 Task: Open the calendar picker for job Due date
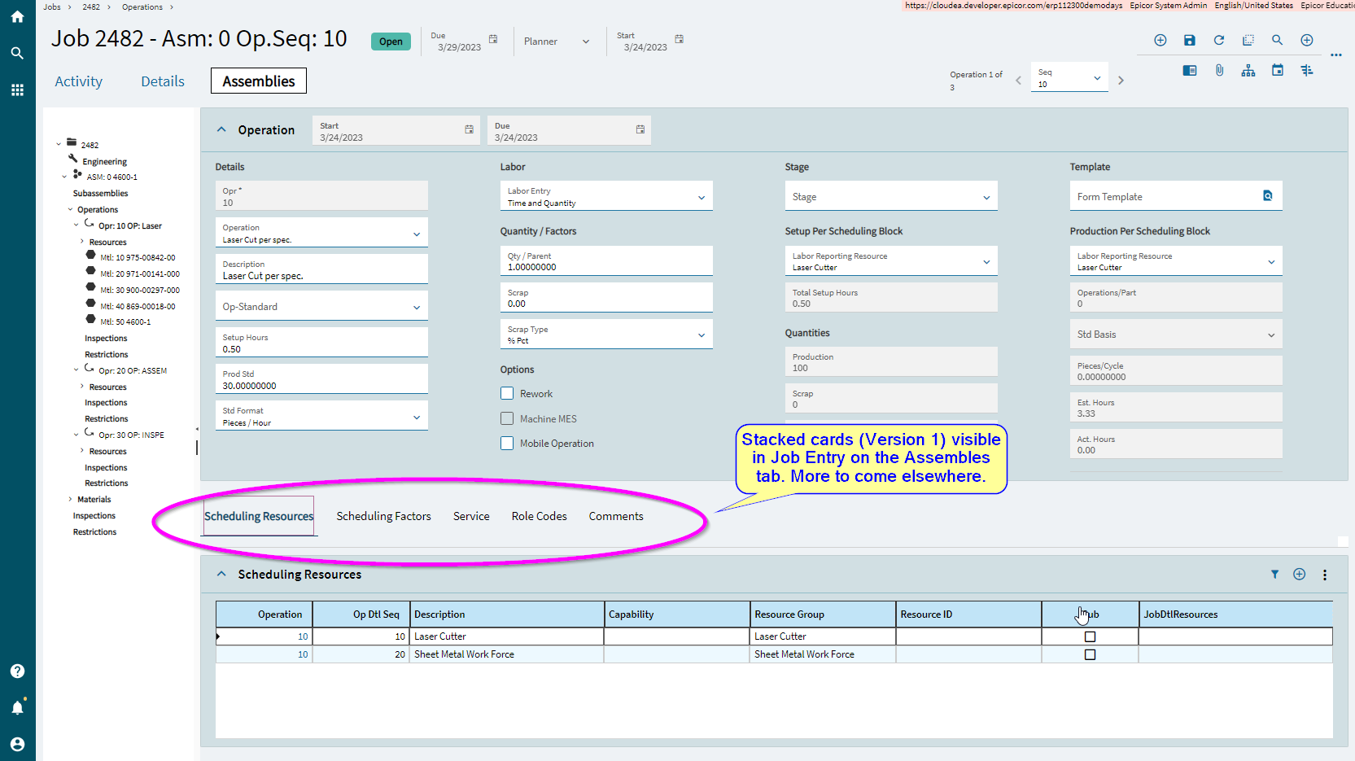pos(493,39)
